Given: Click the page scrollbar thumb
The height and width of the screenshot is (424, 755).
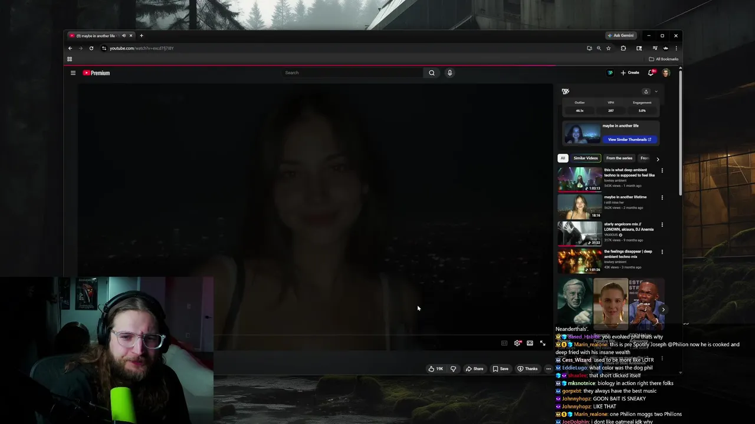Looking at the screenshot, I should pos(681,132).
